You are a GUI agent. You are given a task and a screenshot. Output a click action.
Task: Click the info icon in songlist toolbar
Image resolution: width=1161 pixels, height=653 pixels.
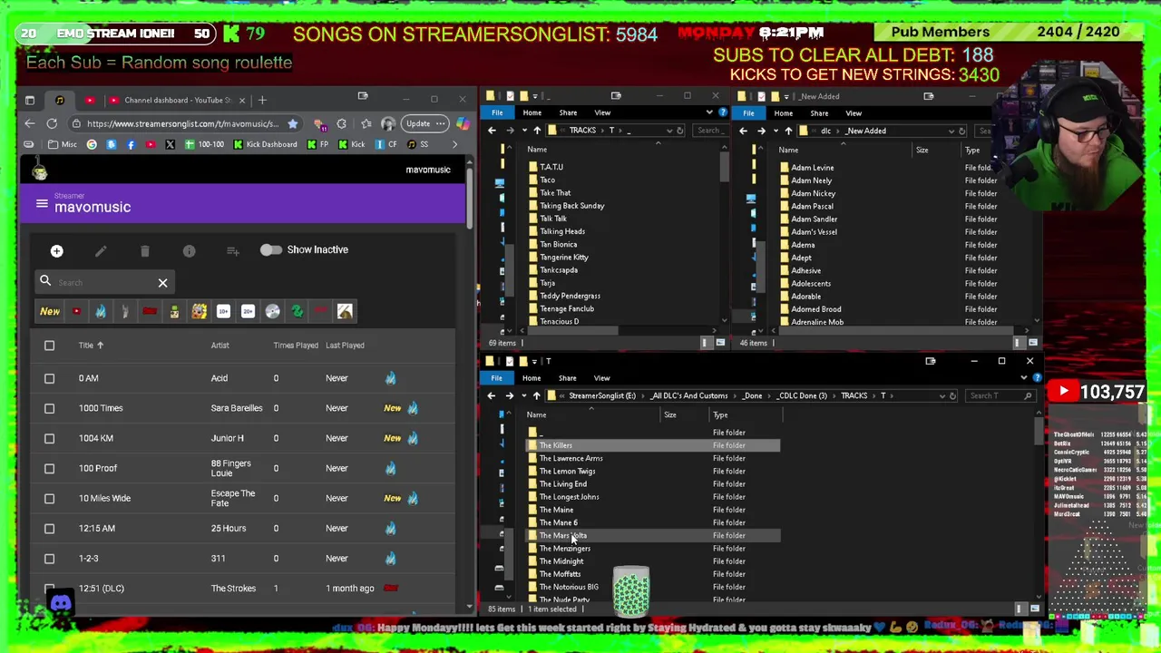point(189,250)
